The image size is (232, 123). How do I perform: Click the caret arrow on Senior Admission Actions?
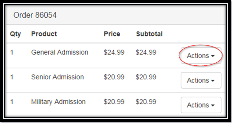click(213, 81)
